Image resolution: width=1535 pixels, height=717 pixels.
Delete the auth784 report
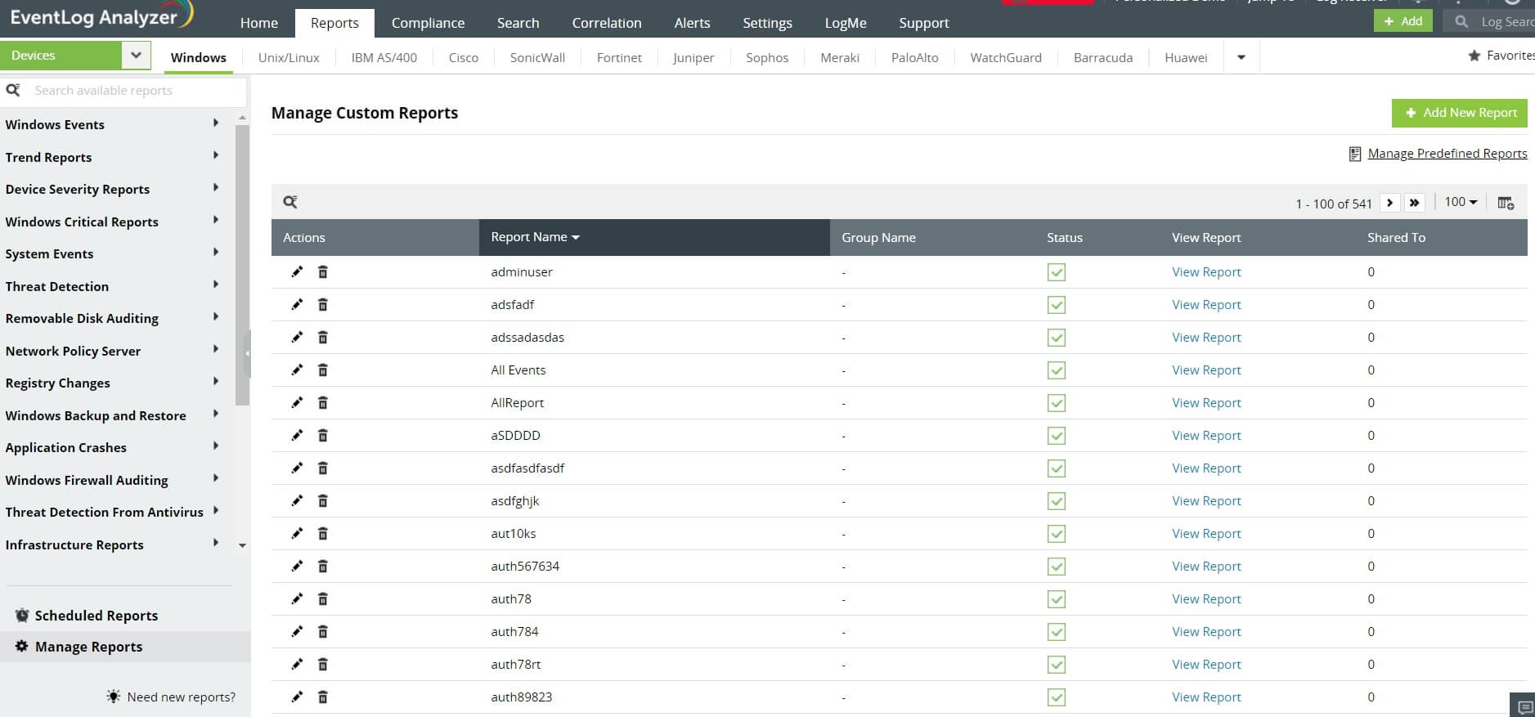click(323, 631)
